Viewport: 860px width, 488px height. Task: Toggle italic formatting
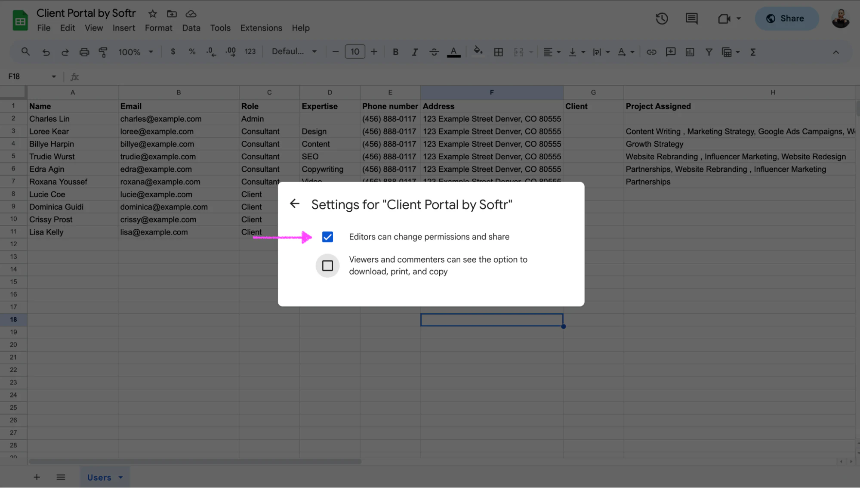point(415,52)
